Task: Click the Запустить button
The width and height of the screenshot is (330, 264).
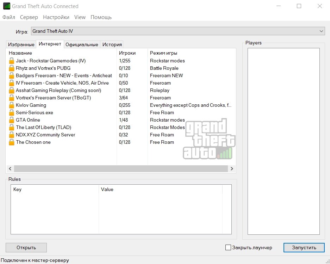Action: coord(304,247)
